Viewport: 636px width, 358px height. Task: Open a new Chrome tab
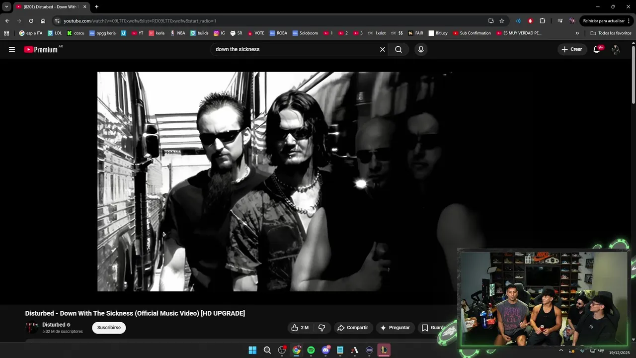coord(96,7)
